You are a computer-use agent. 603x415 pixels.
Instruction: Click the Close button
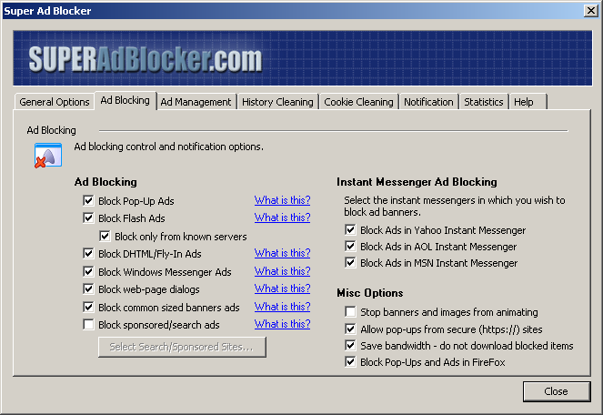click(x=556, y=391)
